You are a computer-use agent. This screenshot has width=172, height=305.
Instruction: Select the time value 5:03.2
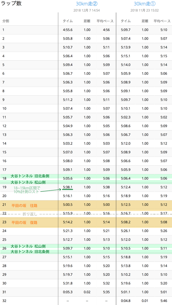(68, 144)
